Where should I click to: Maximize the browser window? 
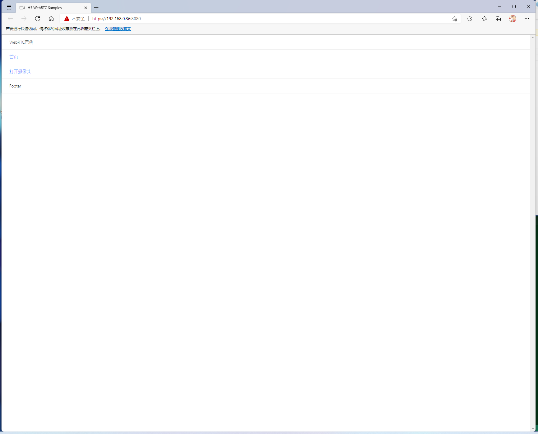pos(514,7)
